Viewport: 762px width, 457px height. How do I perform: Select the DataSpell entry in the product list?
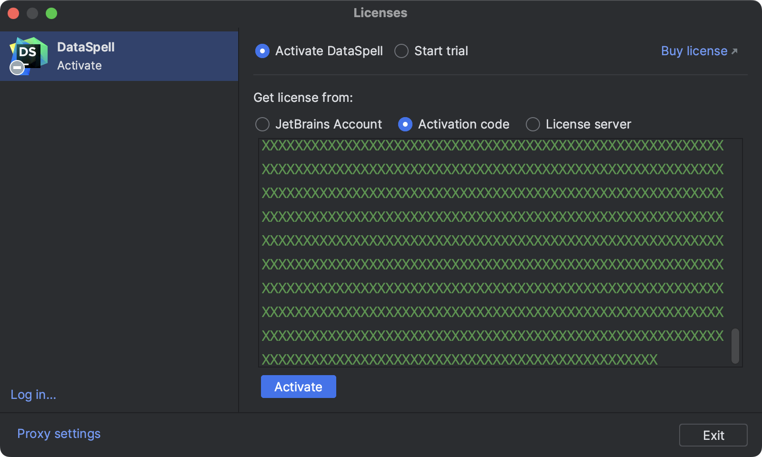tap(119, 56)
